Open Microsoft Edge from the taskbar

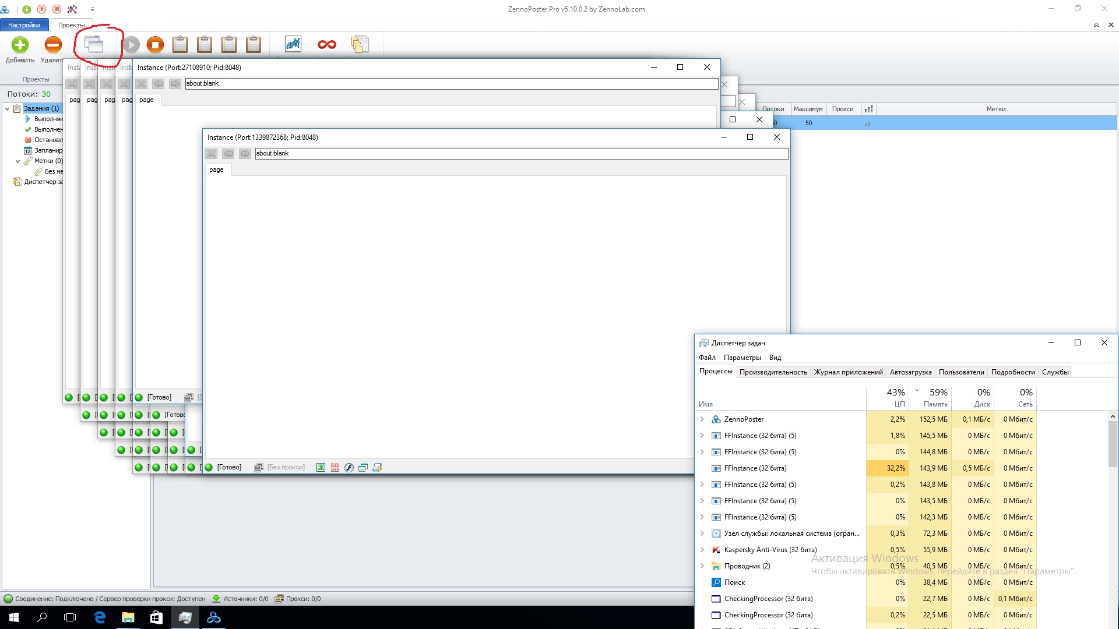pos(100,617)
